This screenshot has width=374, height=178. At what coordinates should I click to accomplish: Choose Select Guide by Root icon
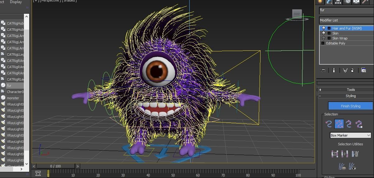[359, 124]
